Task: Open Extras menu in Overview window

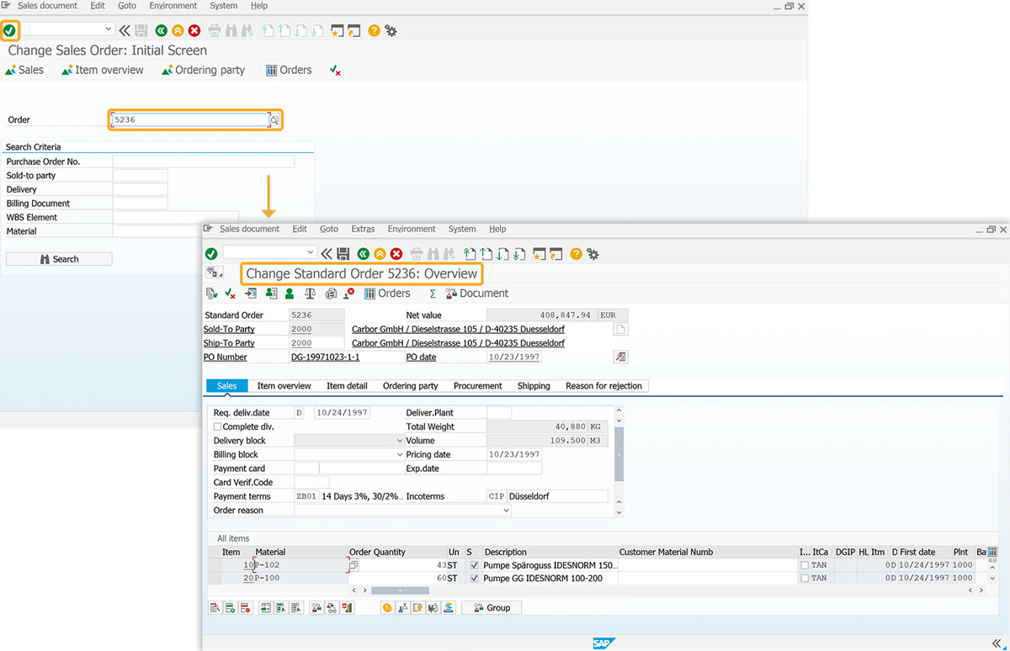Action: pyautogui.click(x=363, y=229)
